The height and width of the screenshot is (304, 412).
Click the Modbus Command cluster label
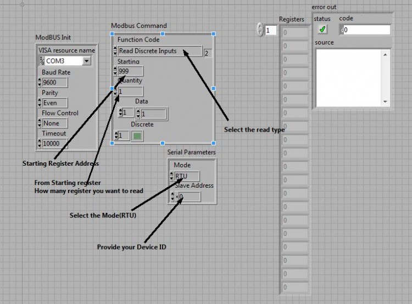(x=139, y=26)
